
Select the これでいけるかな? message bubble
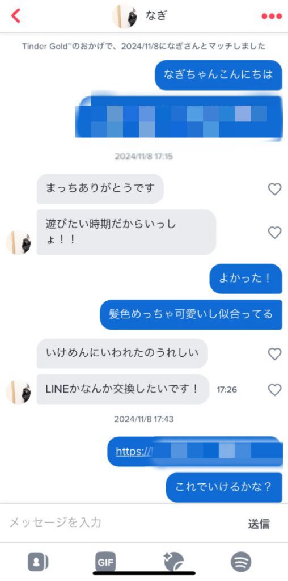(224, 487)
